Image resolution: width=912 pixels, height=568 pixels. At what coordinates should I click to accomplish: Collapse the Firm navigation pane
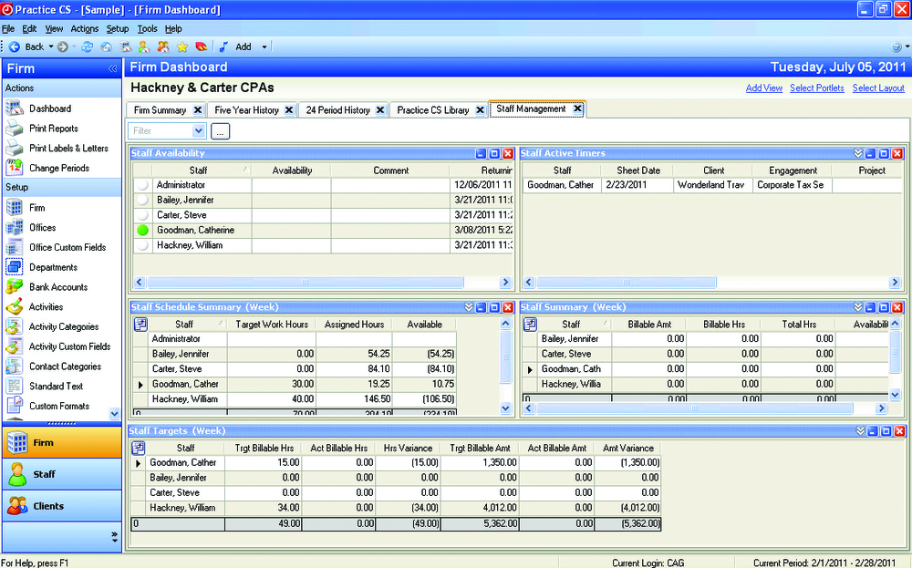(112, 68)
